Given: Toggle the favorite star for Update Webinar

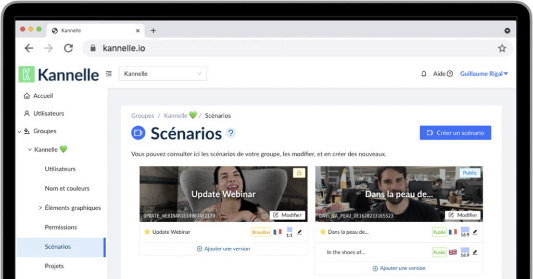Looking at the screenshot, I should tap(147, 232).
